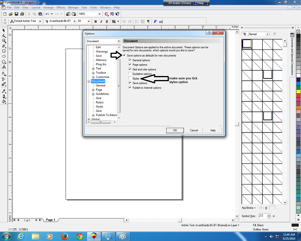Open the AvantGarde Bk BT font dropdown

point(75,21)
